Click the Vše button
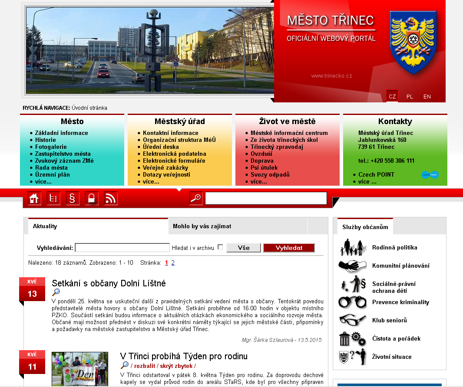Image resolution: width=463 pixels, height=387 pixels. pyautogui.click(x=244, y=248)
